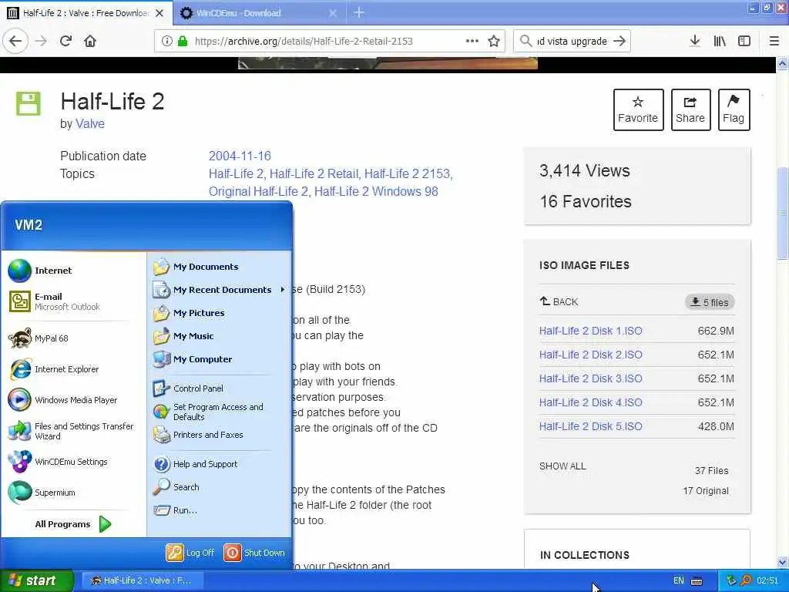Open the browser hamburger menu
The height and width of the screenshot is (592, 789).
point(774,41)
